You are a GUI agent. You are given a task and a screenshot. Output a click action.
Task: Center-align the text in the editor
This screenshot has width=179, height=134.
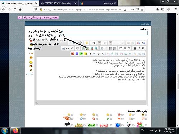125,48
